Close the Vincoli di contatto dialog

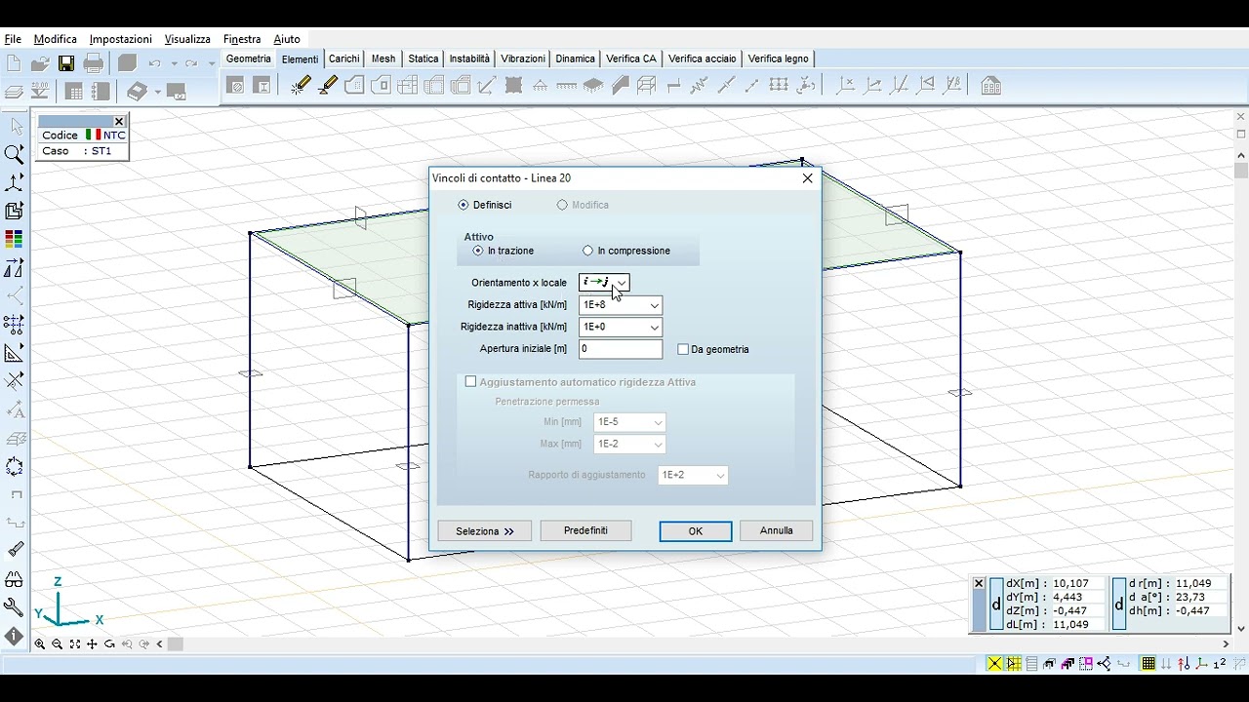point(807,178)
